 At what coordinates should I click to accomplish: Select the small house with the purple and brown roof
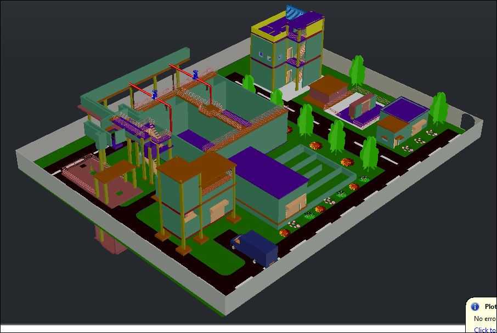pyautogui.click(x=403, y=122)
